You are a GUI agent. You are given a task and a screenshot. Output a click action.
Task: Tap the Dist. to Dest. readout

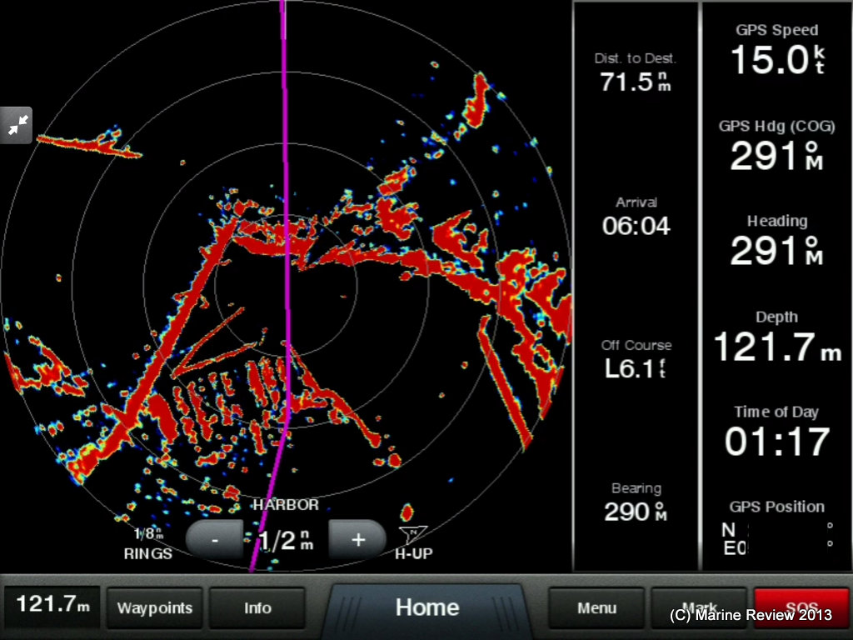[x=636, y=72]
